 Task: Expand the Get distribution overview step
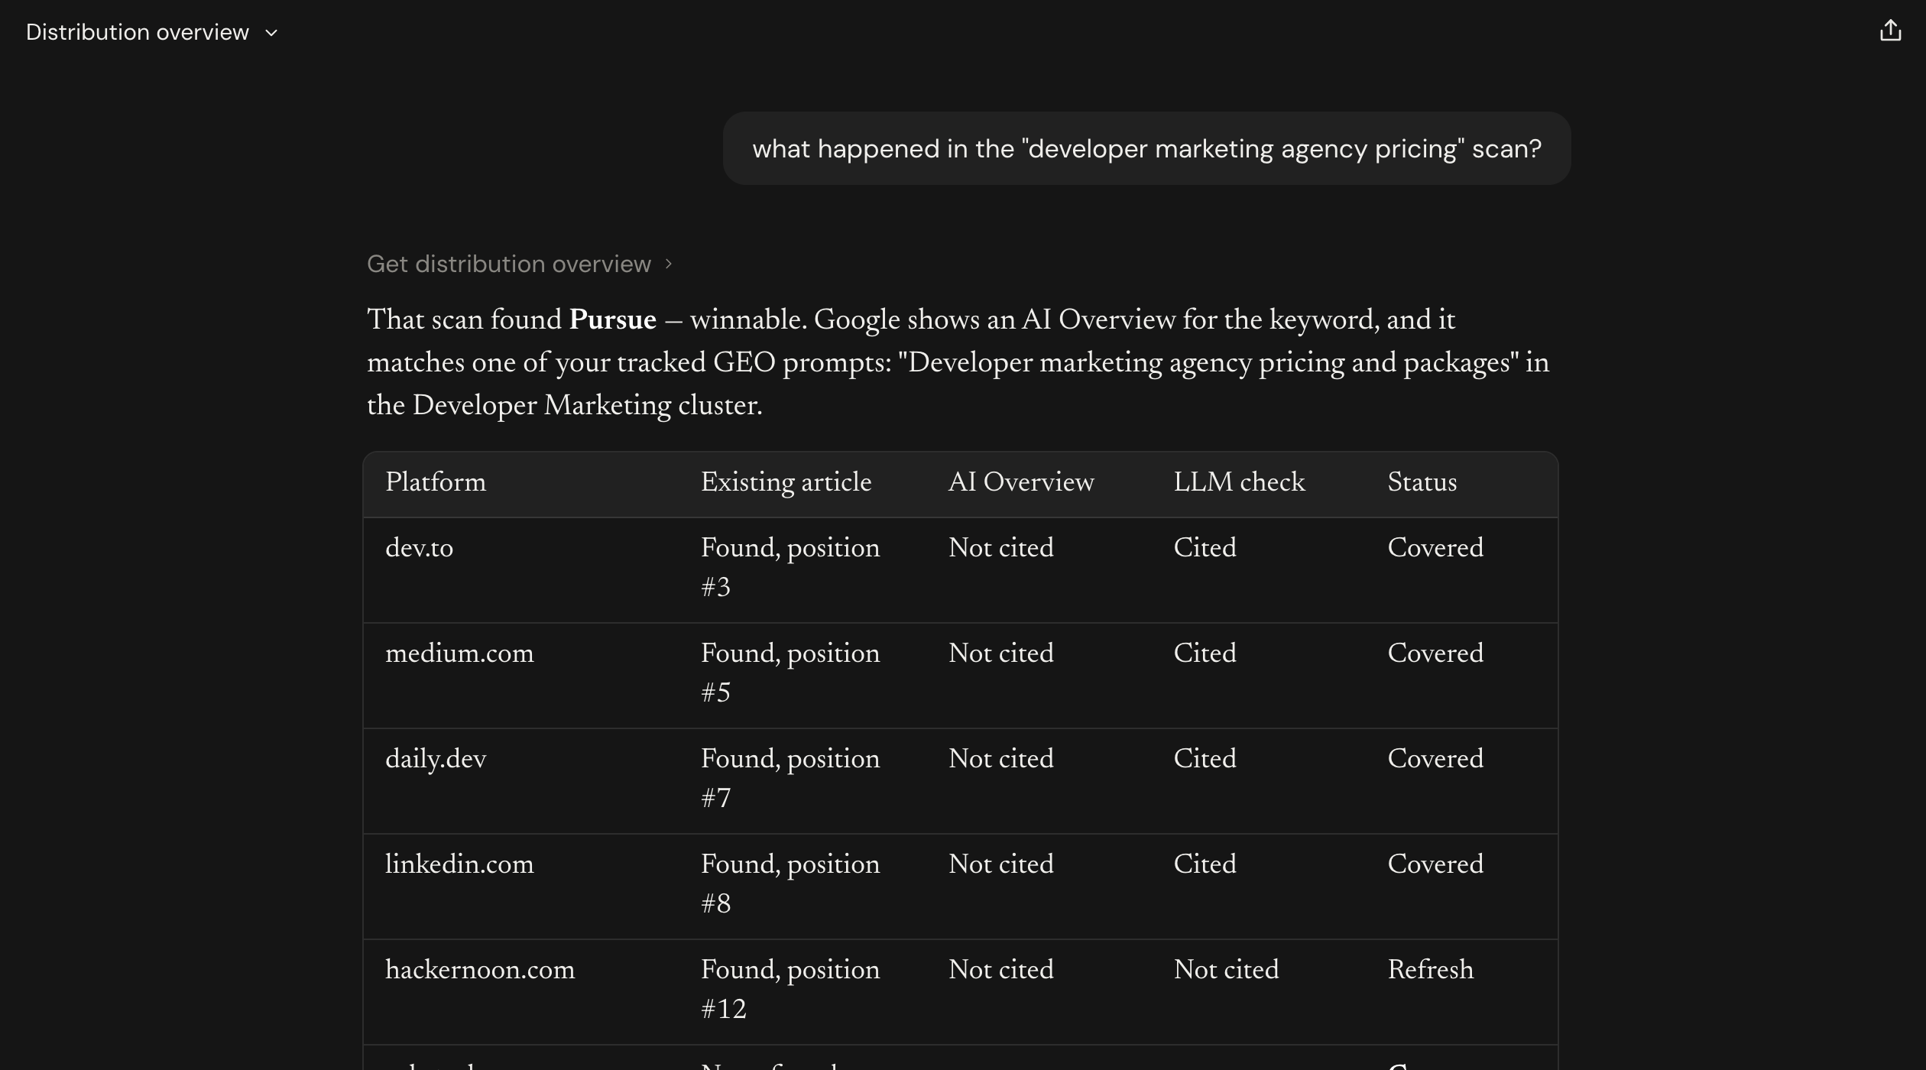(x=520, y=264)
